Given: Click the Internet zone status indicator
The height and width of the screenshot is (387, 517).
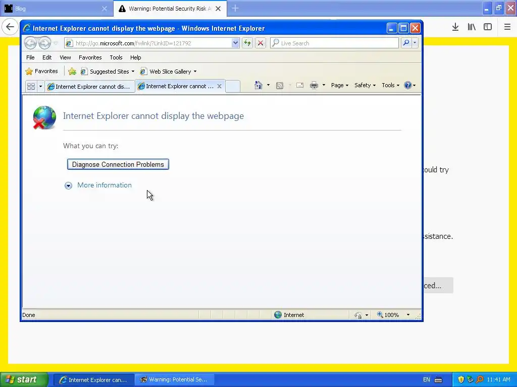Looking at the screenshot, I should pyautogui.click(x=289, y=315).
